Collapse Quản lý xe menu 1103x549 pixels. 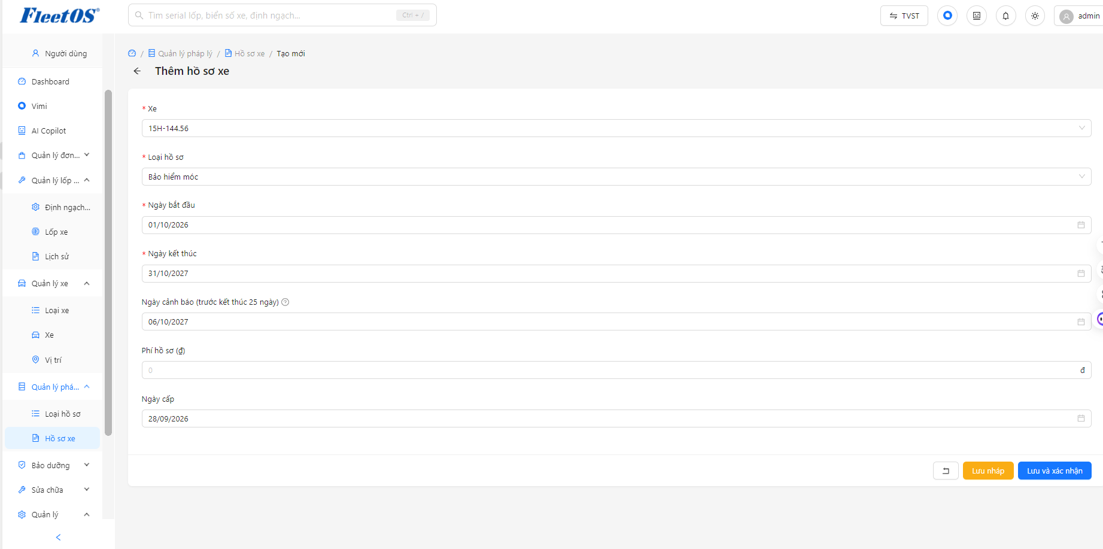pos(54,283)
